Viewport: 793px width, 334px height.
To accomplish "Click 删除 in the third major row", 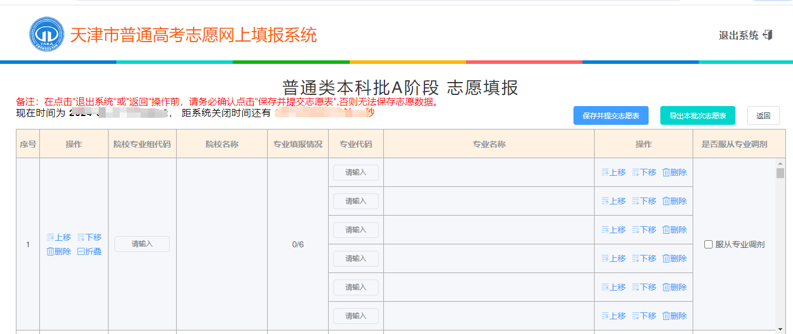I will coord(674,230).
